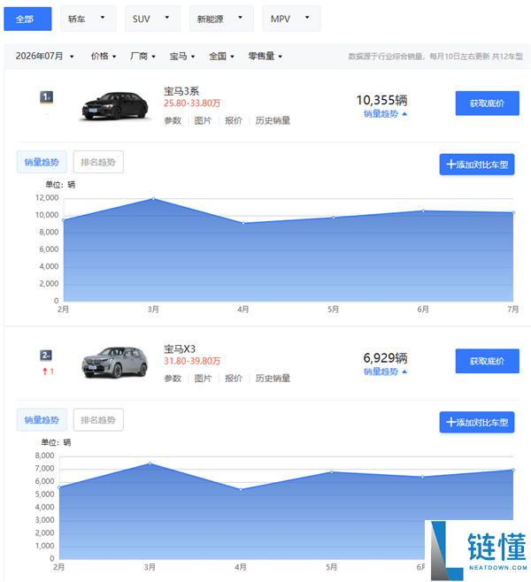Click the 宝马X3 car thumbnail
This screenshot has height=582, width=531.
(115, 363)
